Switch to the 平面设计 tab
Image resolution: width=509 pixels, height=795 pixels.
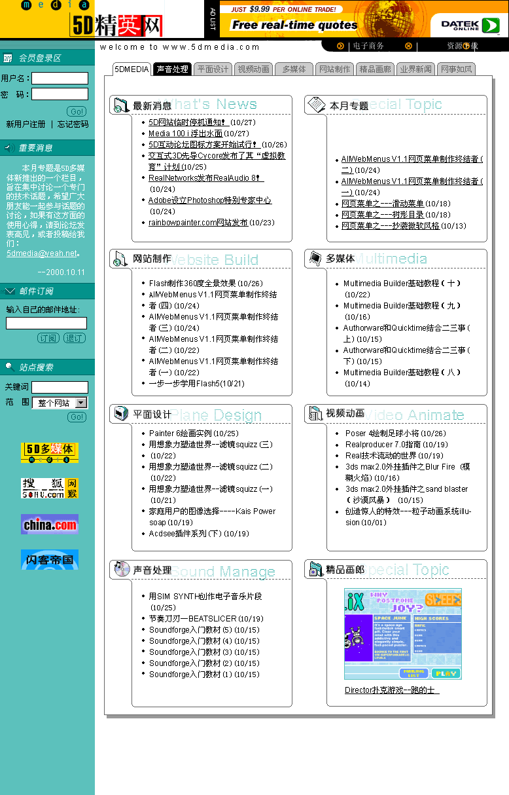(213, 69)
